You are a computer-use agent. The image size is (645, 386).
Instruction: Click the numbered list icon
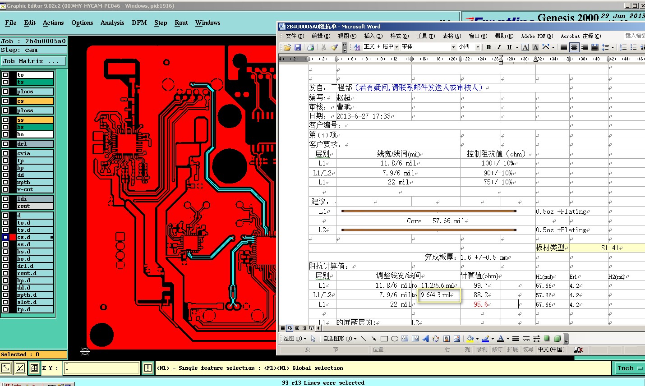[x=623, y=47]
